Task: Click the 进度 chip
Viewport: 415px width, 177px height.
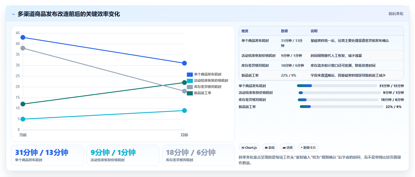Action: point(288,148)
